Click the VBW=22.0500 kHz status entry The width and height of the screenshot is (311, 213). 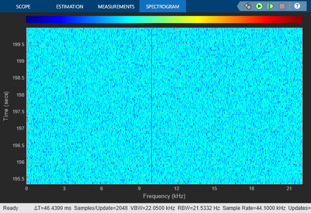pos(153,208)
